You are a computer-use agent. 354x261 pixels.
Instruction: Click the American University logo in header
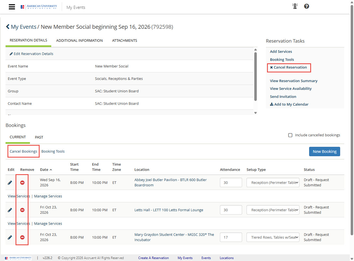tap(39, 7)
